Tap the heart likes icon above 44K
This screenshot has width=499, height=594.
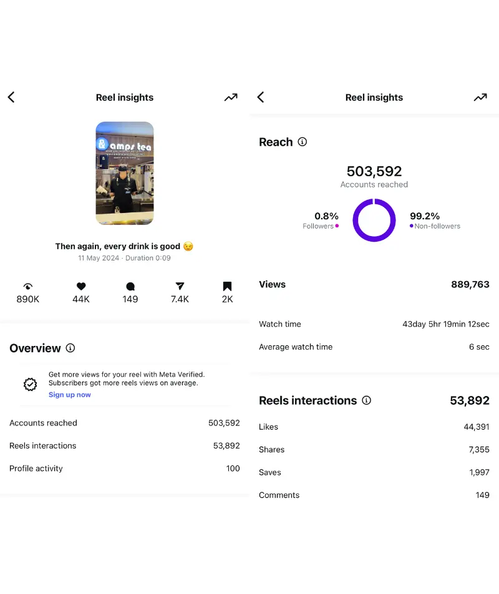click(x=81, y=287)
